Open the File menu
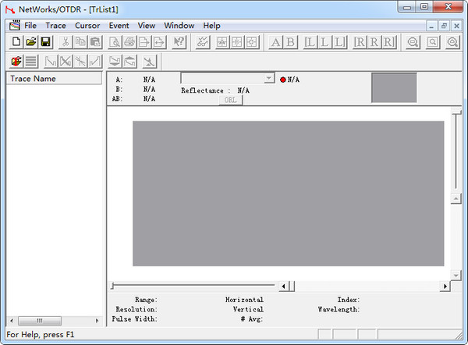Image resolution: width=468 pixels, height=345 pixels. click(30, 26)
